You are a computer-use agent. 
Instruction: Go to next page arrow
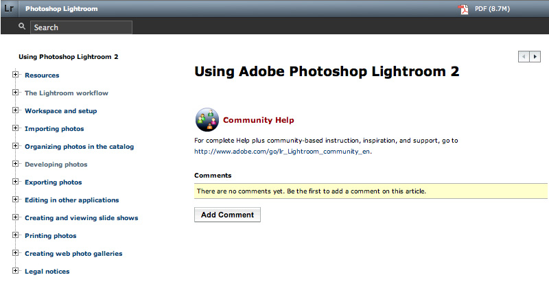[535, 56]
